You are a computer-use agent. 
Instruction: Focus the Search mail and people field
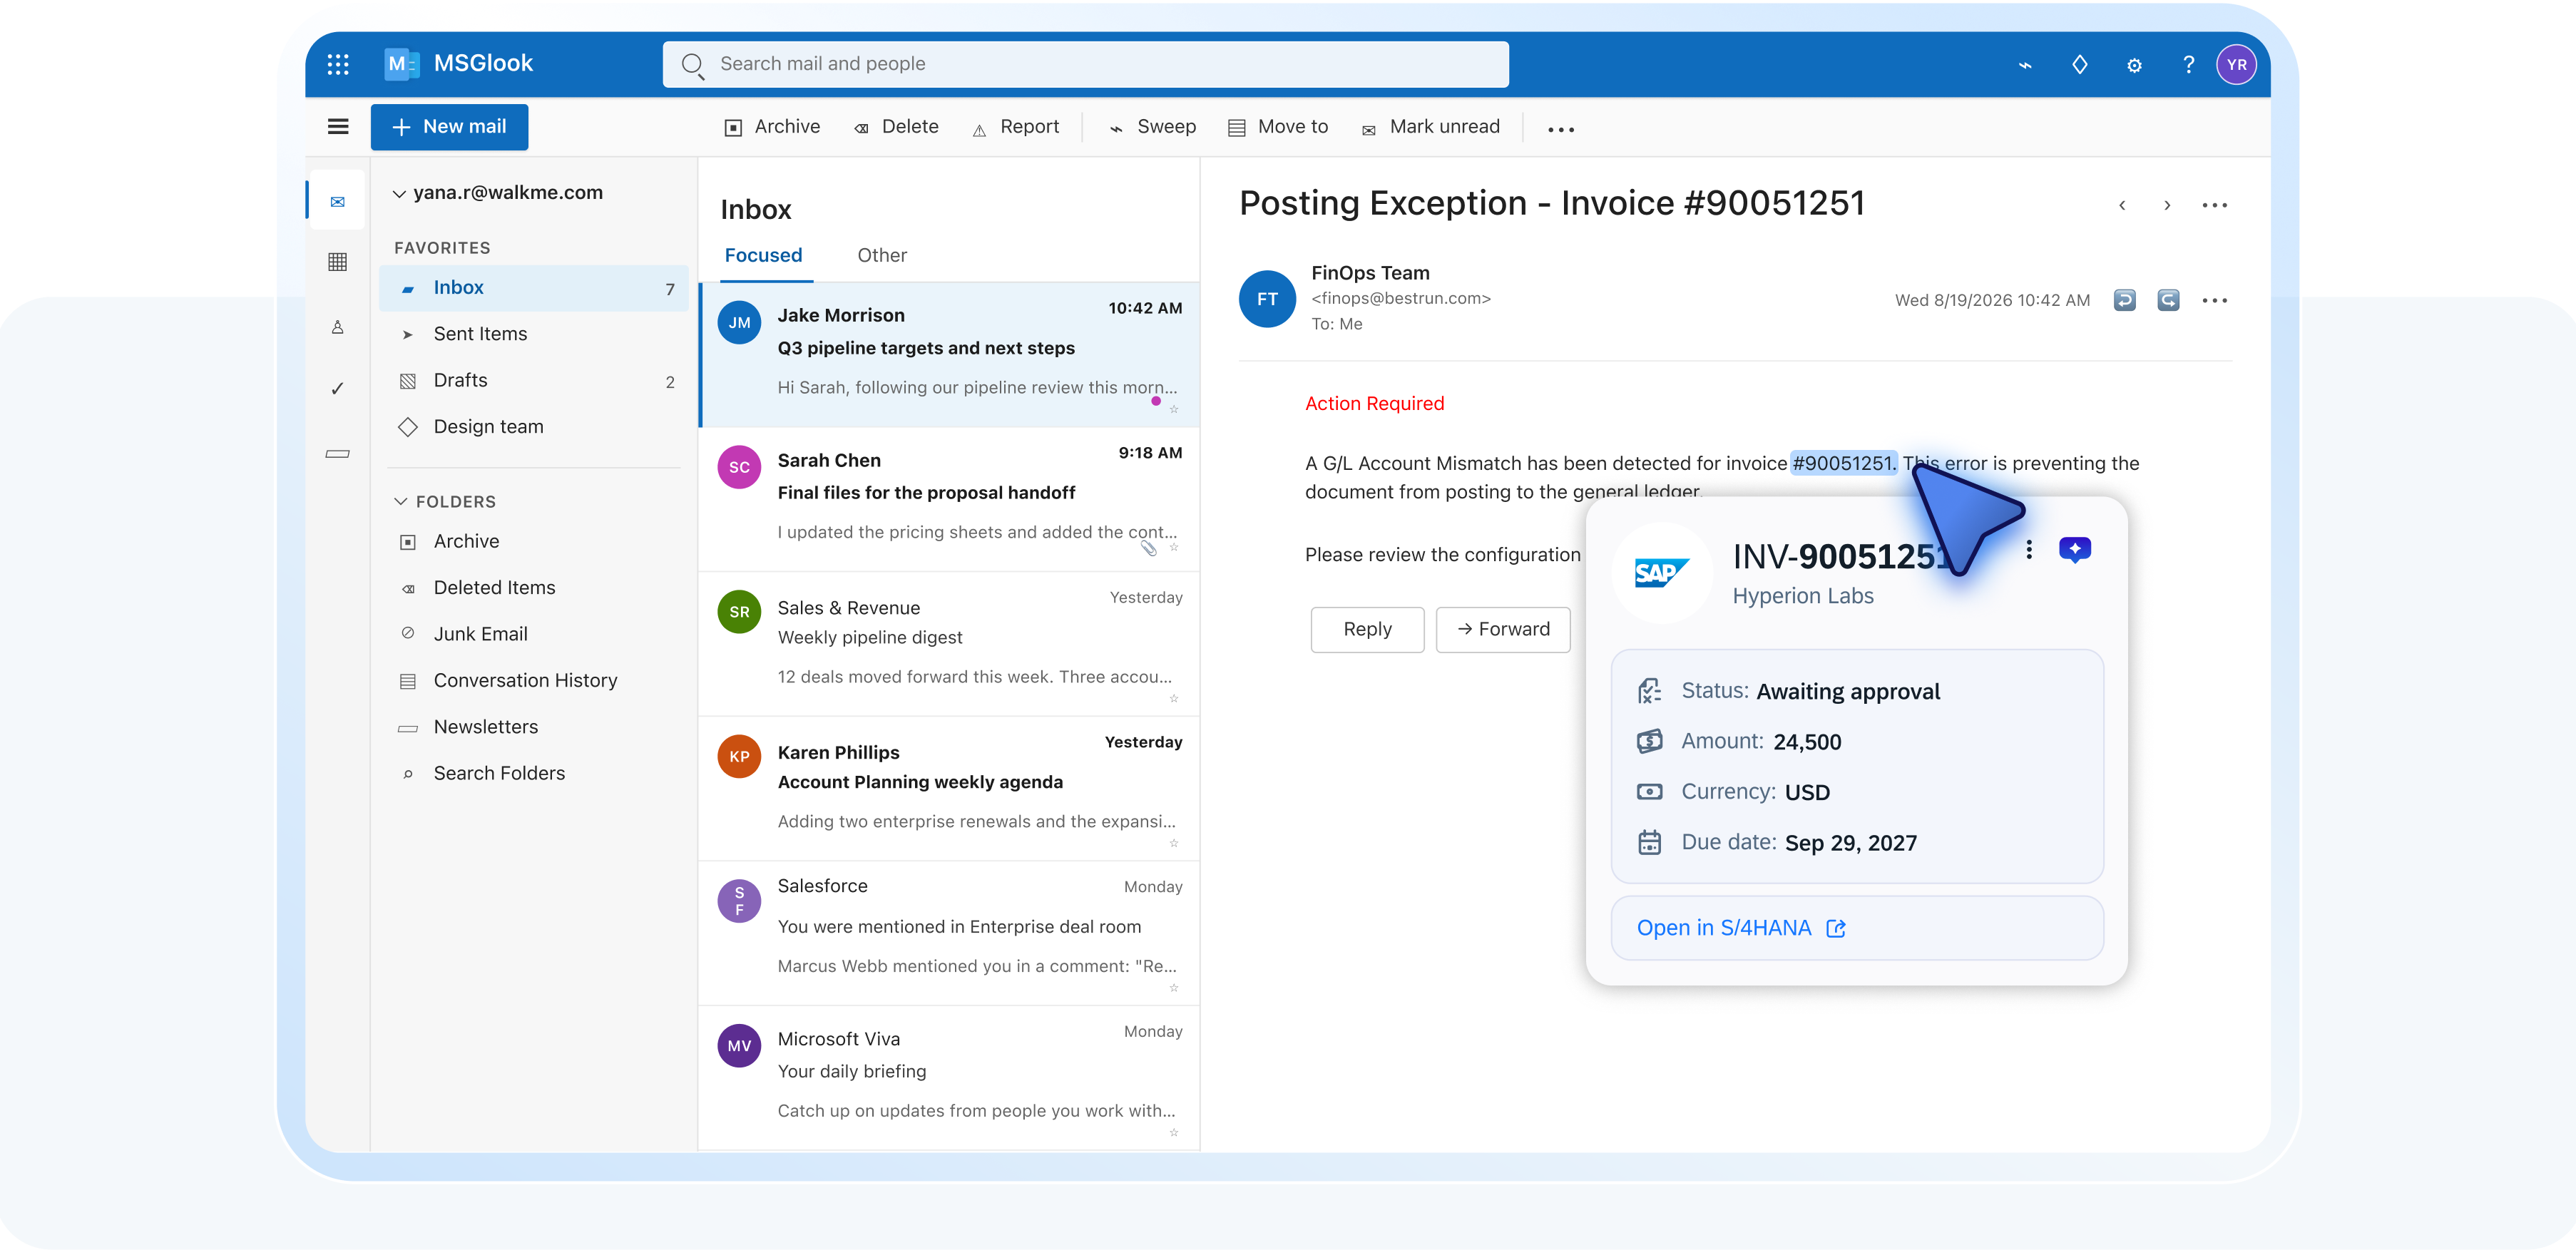1085,64
